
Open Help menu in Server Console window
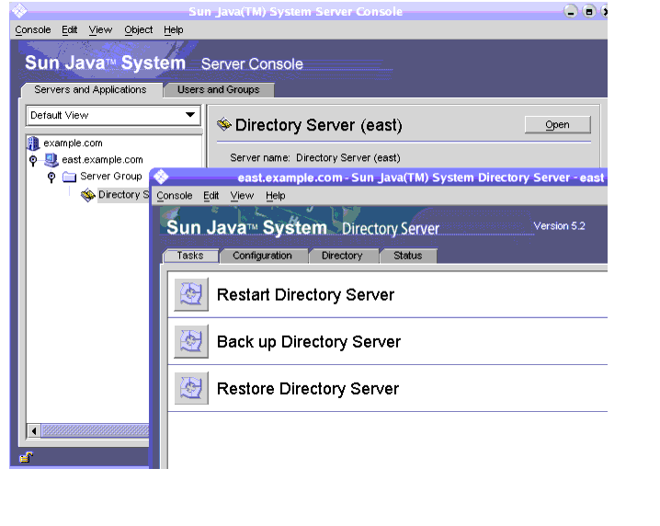pos(174,30)
